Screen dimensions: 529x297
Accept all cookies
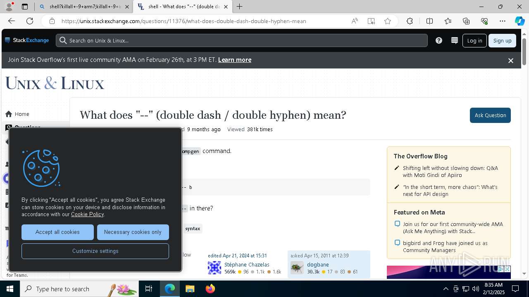pos(57,232)
